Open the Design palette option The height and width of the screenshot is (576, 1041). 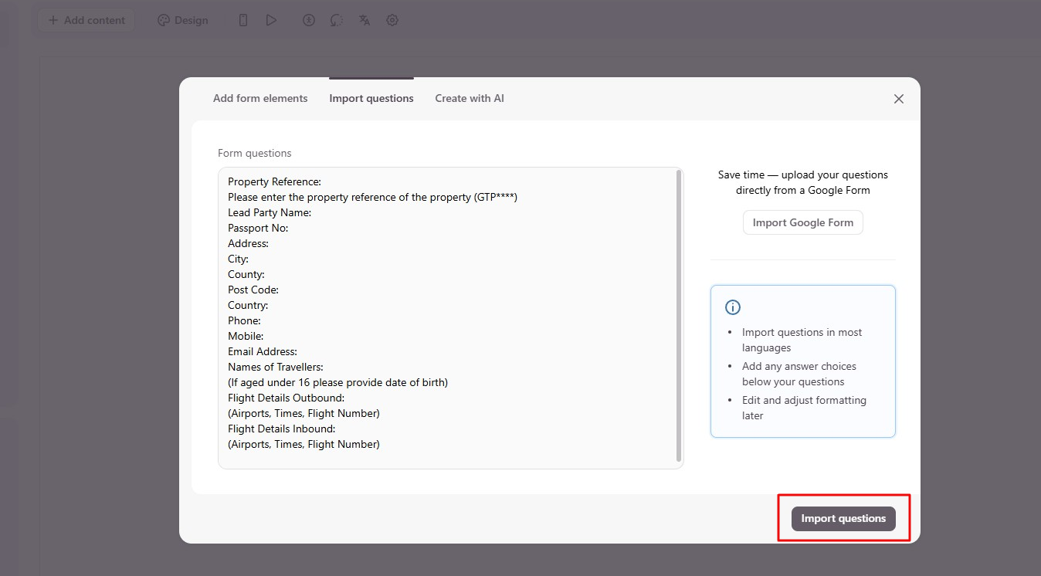(x=183, y=20)
